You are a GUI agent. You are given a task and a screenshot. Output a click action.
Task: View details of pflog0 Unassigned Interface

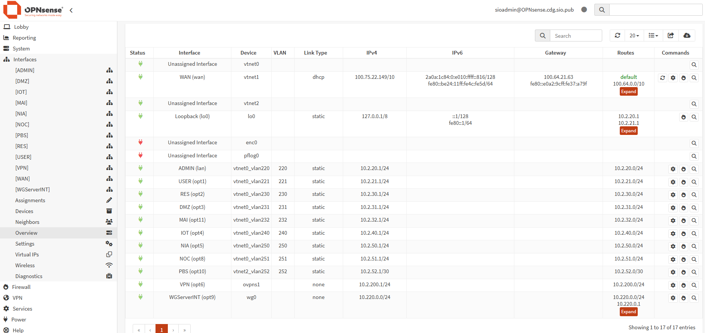pyautogui.click(x=694, y=156)
